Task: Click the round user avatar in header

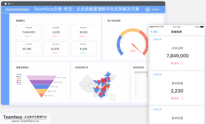Action: coord(148,10)
